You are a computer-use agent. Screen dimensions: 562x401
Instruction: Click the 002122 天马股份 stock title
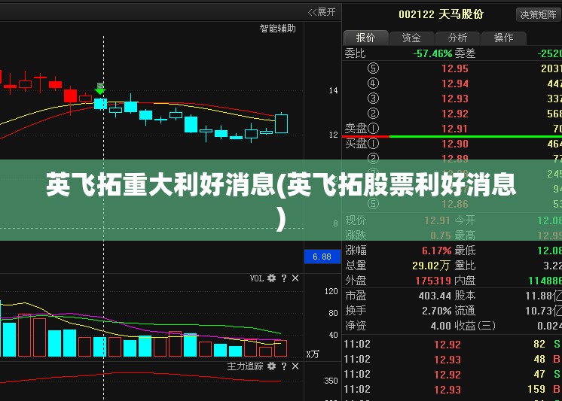441,14
